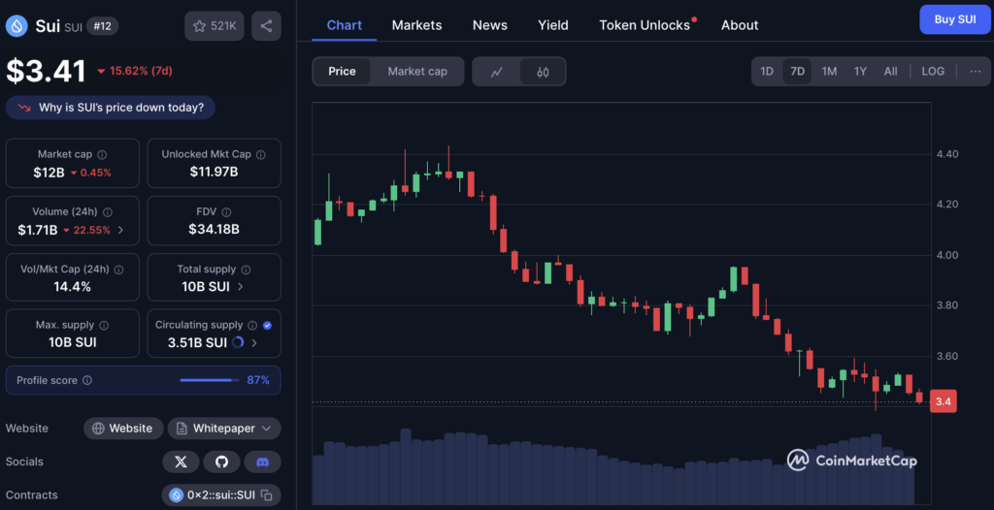
Task: Click 'Why is SUI's price down today?'
Action: (x=111, y=108)
